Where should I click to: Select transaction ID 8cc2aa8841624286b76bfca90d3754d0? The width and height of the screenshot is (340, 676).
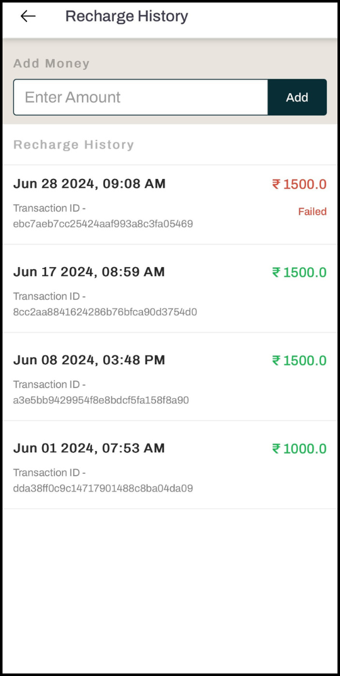click(105, 312)
